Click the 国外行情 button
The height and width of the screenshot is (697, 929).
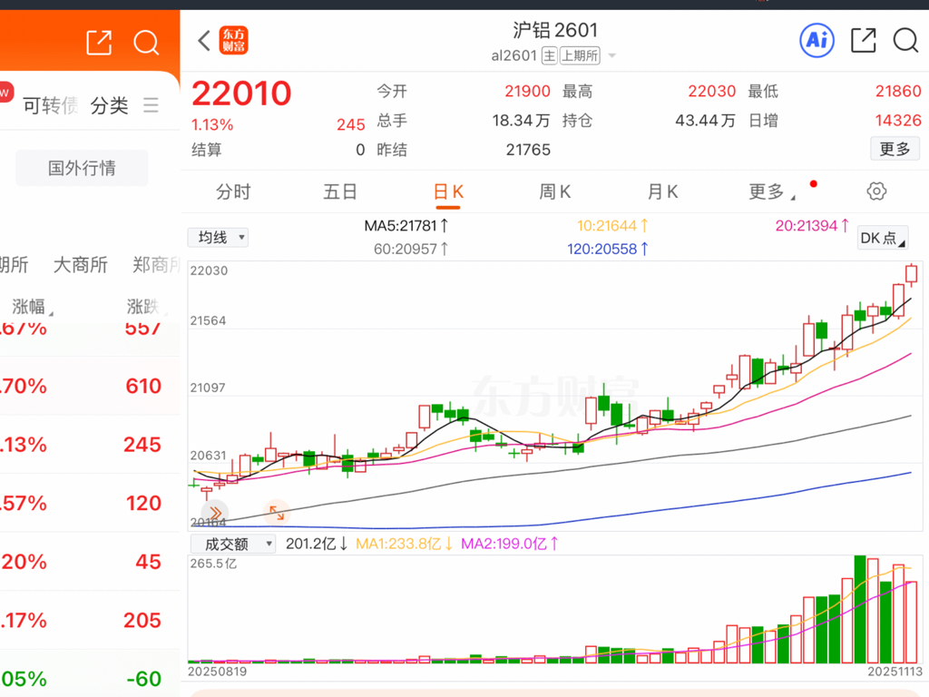[82, 168]
